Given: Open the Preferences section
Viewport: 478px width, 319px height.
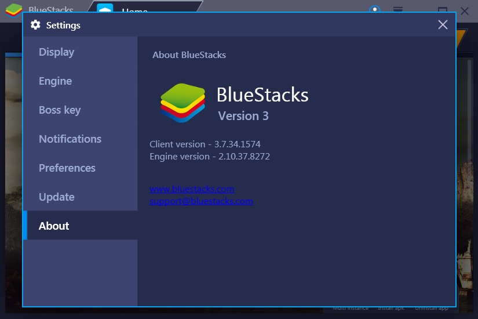Looking at the screenshot, I should [x=67, y=168].
